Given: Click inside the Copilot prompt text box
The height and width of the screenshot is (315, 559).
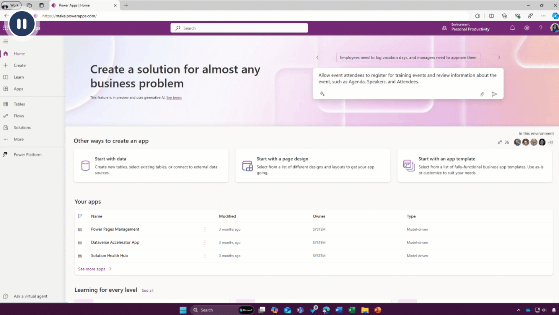Looking at the screenshot, I should [x=408, y=78].
